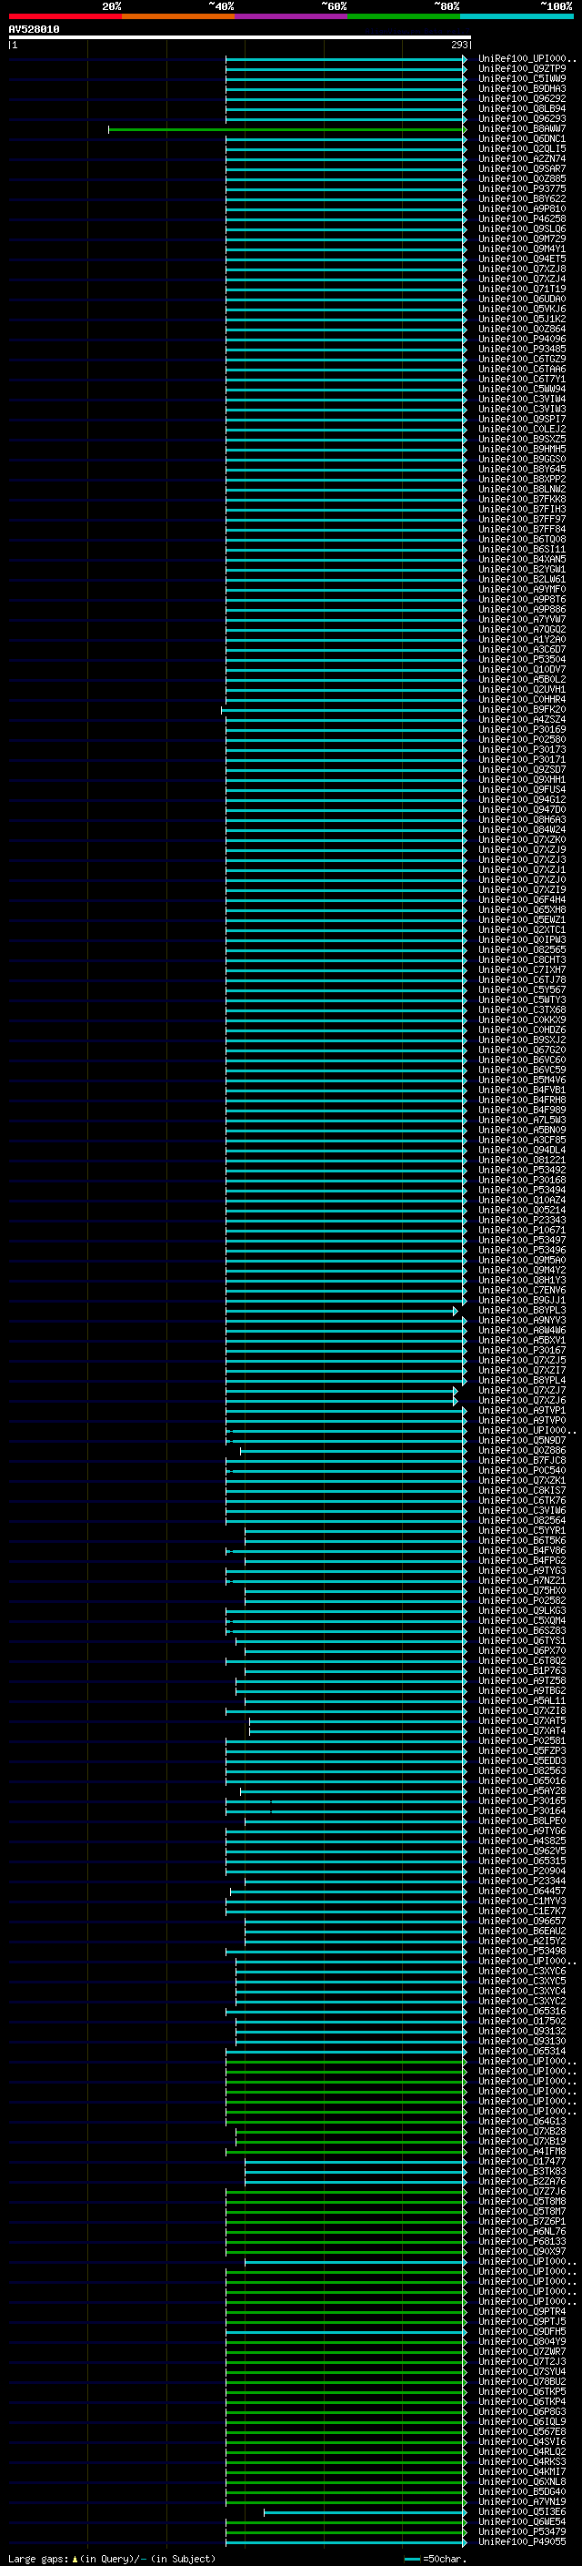Click the UniRef100_Q6UDA0 label

(522, 299)
